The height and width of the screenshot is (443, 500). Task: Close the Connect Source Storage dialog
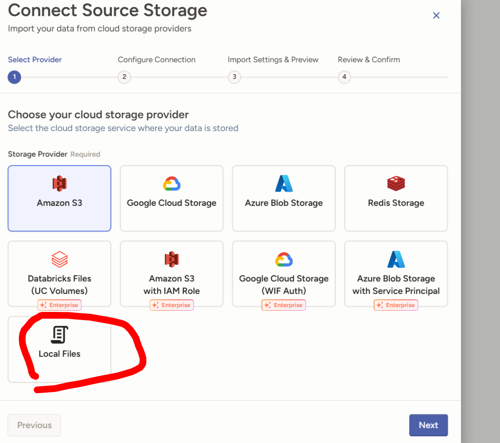click(436, 15)
